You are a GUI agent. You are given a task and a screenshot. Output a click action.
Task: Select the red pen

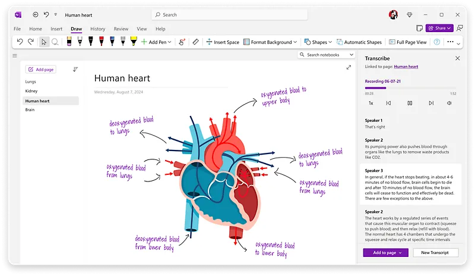[x=102, y=41]
